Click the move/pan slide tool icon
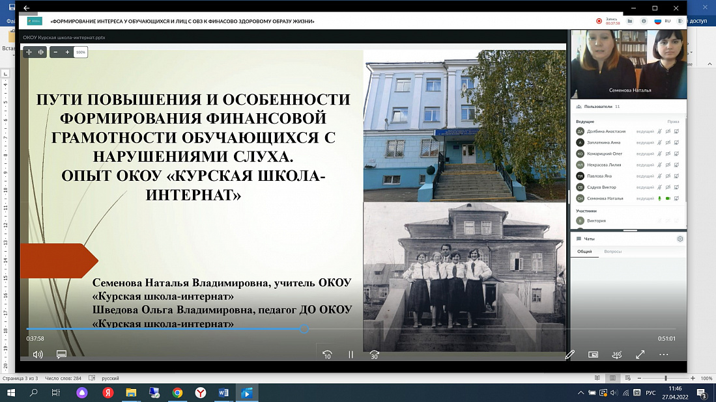The width and height of the screenshot is (716, 402). 29,52
